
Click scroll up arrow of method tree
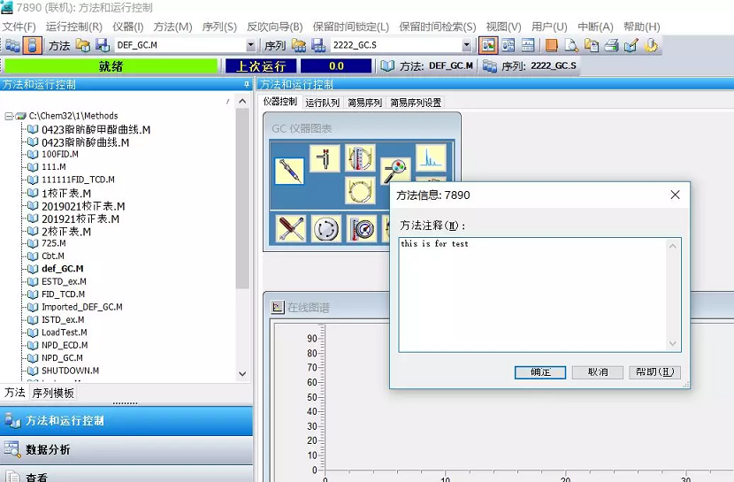[x=242, y=101]
